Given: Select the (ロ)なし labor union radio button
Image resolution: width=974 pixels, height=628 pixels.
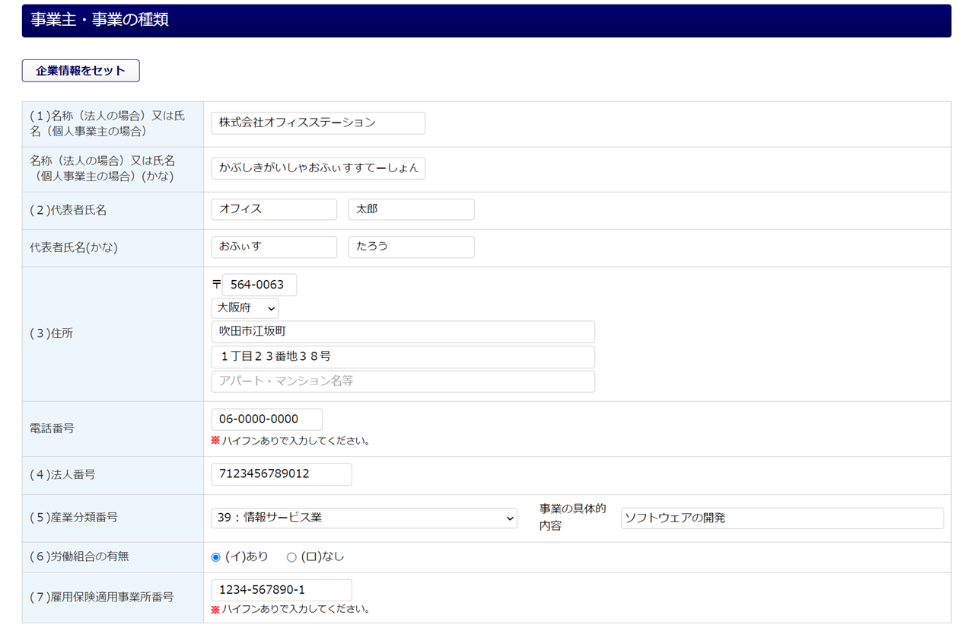Looking at the screenshot, I should pos(291,557).
